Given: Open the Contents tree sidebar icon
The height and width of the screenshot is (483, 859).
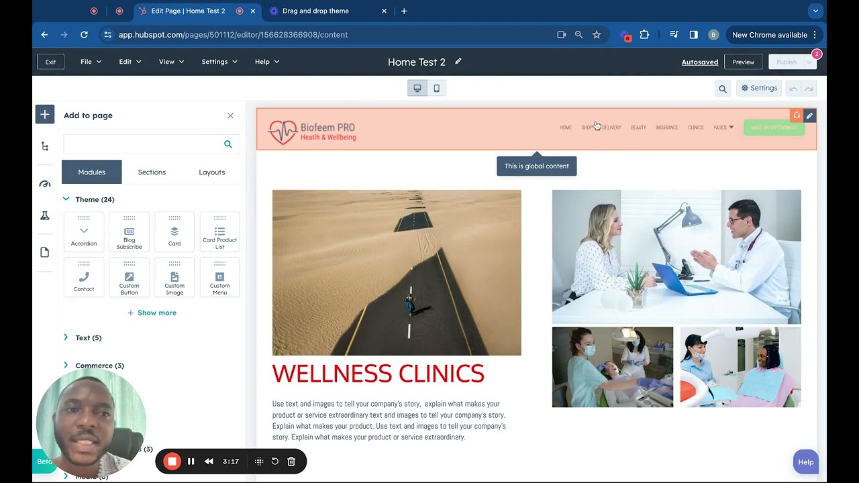Looking at the screenshot, I should pos(45,146).
